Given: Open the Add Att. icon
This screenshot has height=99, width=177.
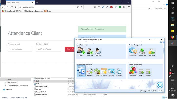Looking at the screenshot, I should [x=90, y=72].
